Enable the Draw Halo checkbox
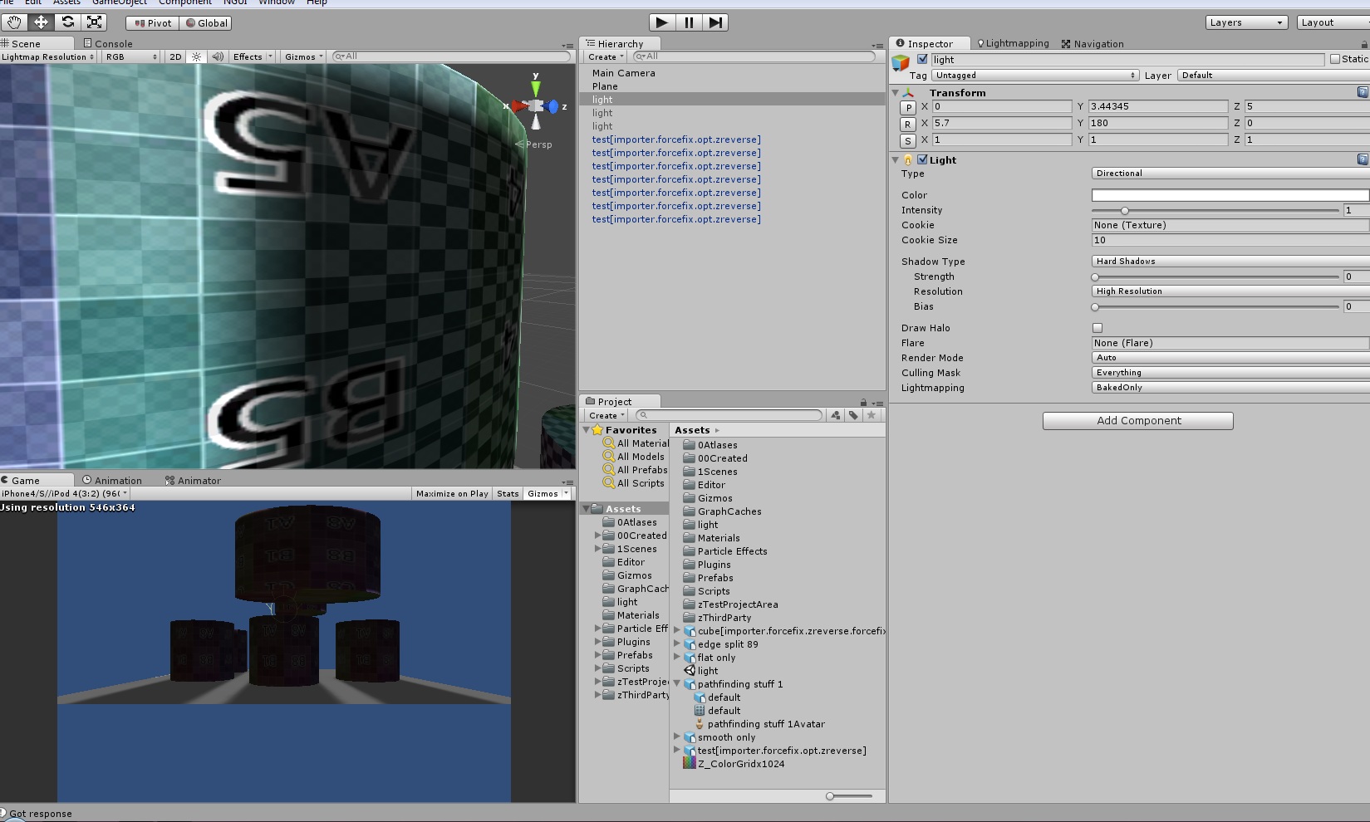This screenshot has height=822, width=1370. tap(1097, 328)
